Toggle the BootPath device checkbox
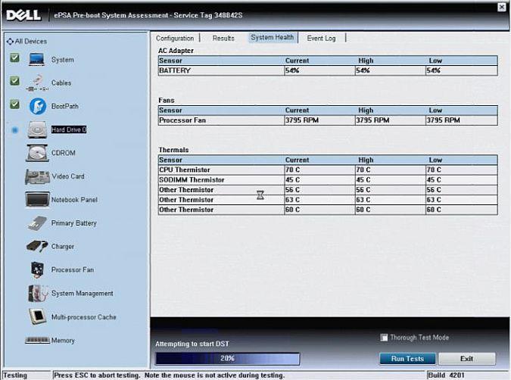 tap(14, 104)
